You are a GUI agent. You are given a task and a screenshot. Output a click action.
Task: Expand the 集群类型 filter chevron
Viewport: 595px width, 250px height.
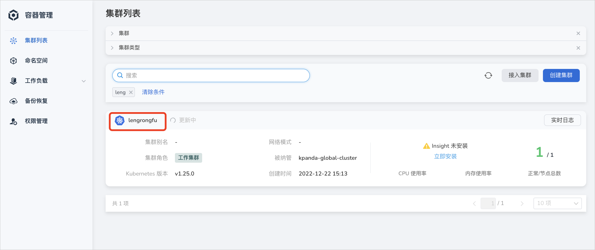coord(112,48)
